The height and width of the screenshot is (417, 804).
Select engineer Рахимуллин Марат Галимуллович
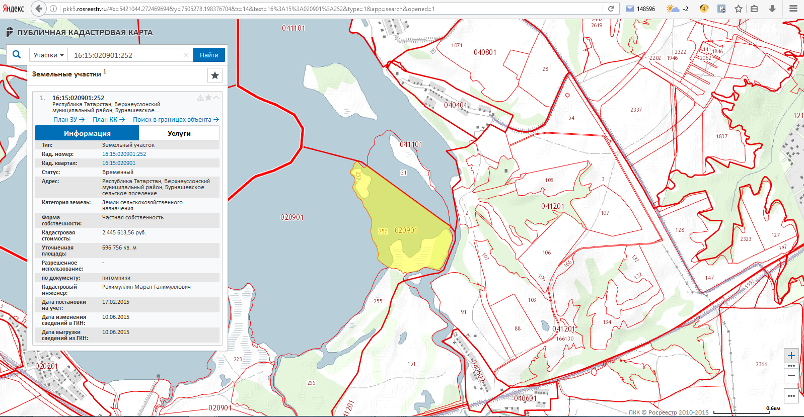point(147,287)
